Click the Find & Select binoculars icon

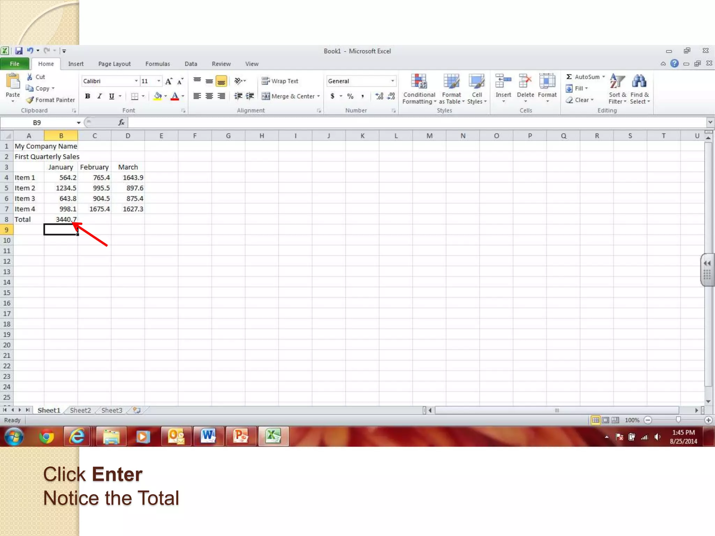tap(639, 82)
